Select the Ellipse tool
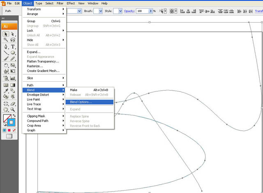Image resolution: width=263 pixels, height=193 pixels. 13,53
